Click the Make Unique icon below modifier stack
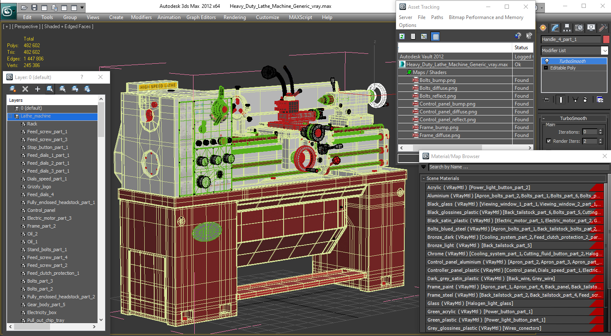611x336 pixels. 575,100
